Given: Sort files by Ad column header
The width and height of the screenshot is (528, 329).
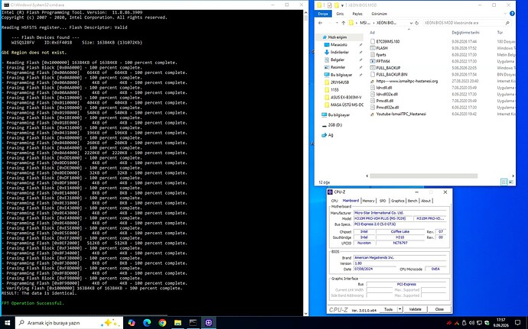Looking at the screenshot, I should click(373, 33).
